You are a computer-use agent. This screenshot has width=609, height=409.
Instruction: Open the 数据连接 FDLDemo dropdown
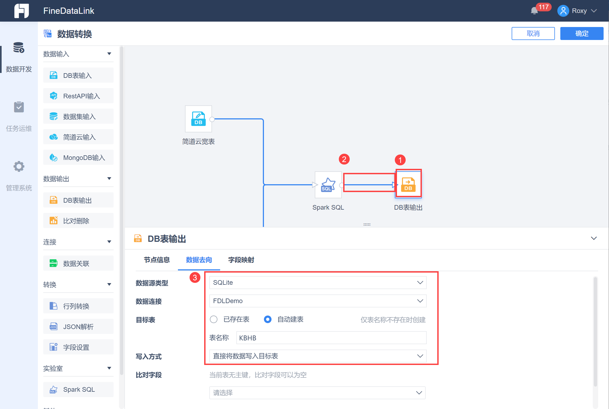(x=318, y=301)
